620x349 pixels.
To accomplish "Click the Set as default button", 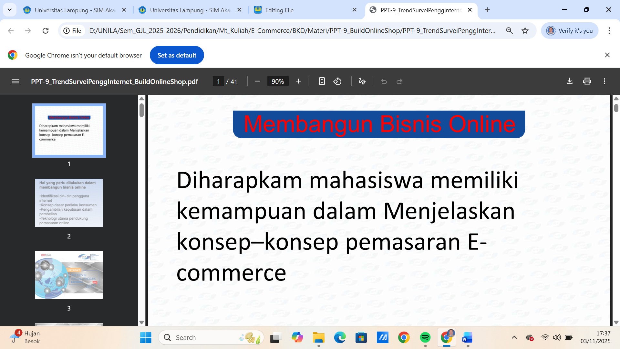I will coord(177,55).
